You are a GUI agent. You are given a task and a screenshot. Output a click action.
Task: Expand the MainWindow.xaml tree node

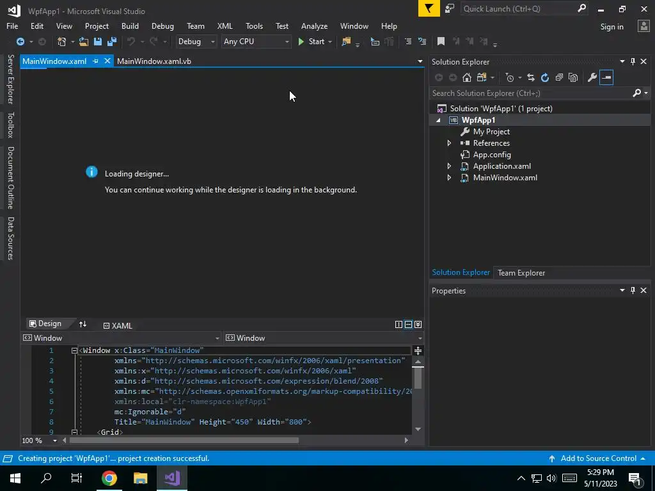coord(449,178)
